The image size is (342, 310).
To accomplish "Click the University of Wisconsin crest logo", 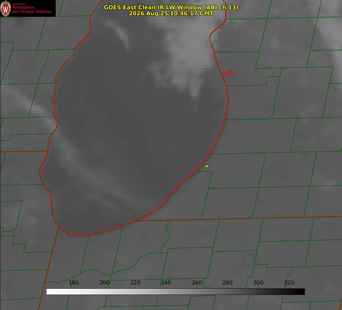I will coord(5,8).
